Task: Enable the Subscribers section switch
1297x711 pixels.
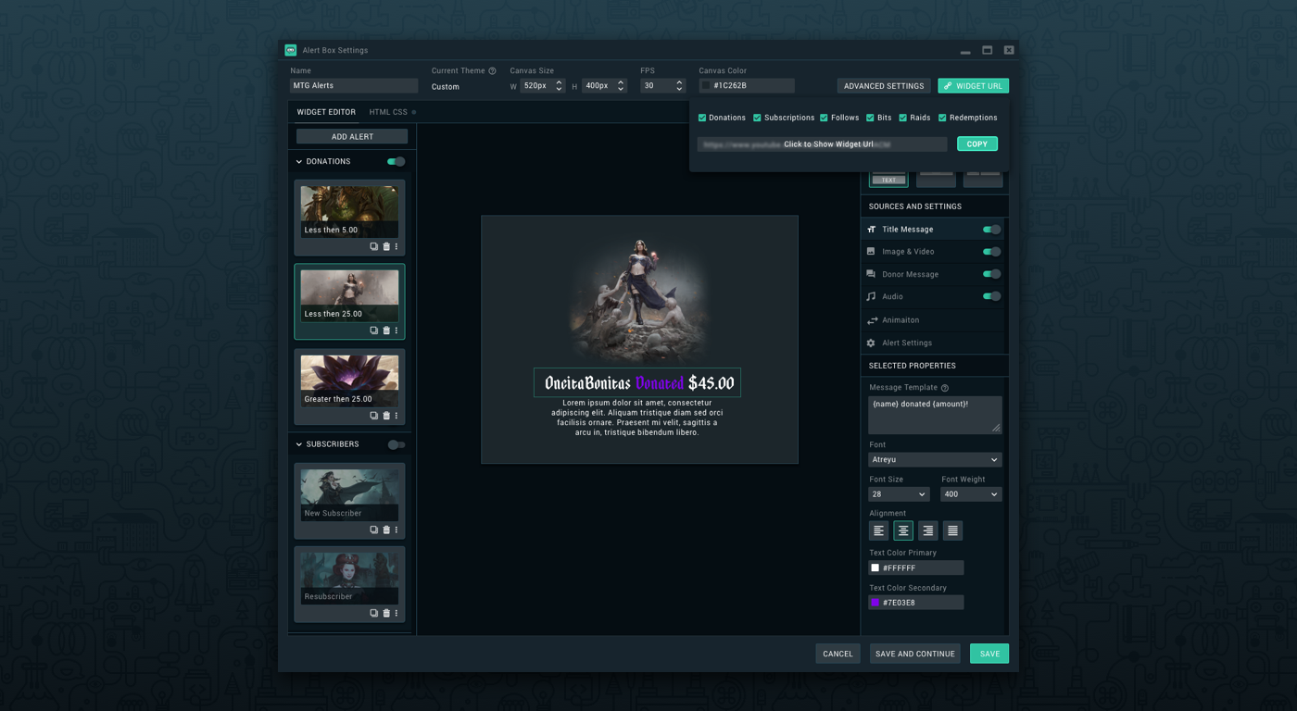Action: (x=397, y=444)
